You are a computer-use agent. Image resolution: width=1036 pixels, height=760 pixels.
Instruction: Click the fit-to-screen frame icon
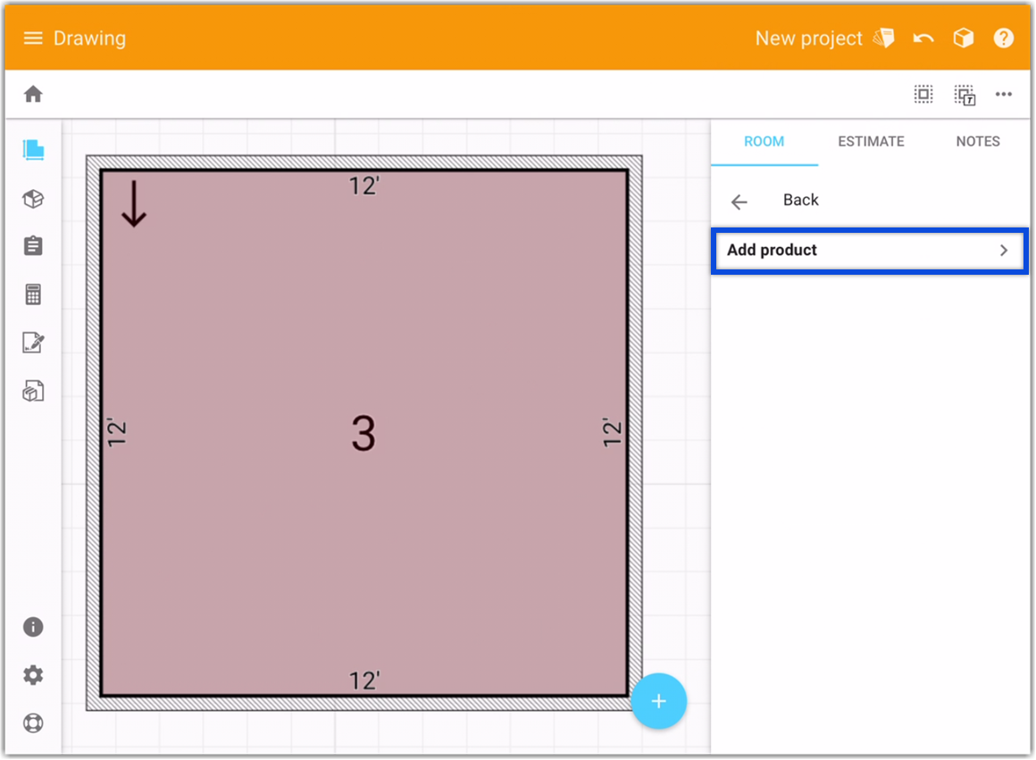(x=923, y=95)
